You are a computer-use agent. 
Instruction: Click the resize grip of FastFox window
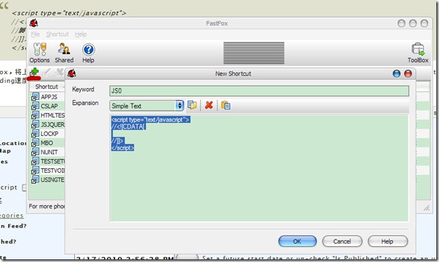click(x=427, y=208)
